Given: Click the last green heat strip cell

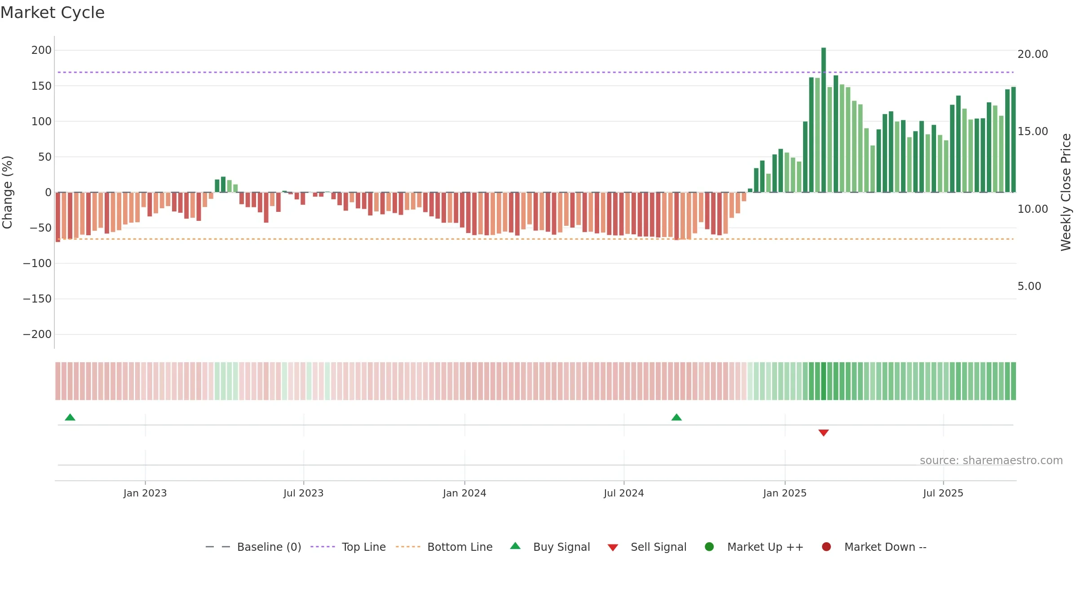Looking at the screenshot, I should point(1013,381).
